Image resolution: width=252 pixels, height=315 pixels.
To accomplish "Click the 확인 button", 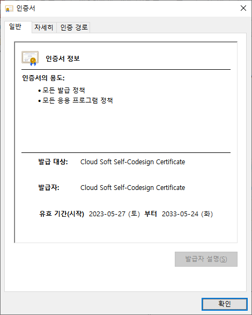I will [x=224, y=304].
